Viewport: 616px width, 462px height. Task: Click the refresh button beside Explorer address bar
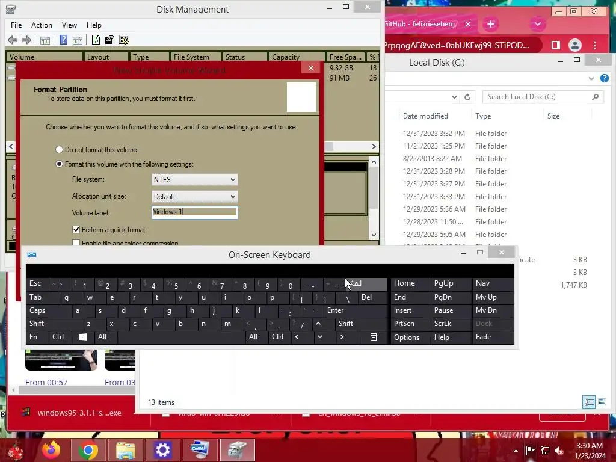click(467, 97)
